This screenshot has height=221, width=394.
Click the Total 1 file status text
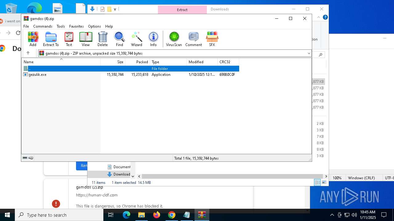pyautogui.click(x=196, y=158)
